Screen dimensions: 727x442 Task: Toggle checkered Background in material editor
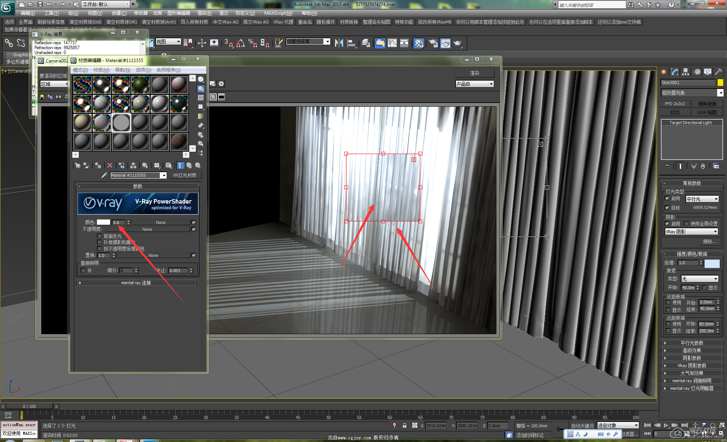(x=201, y=98)
